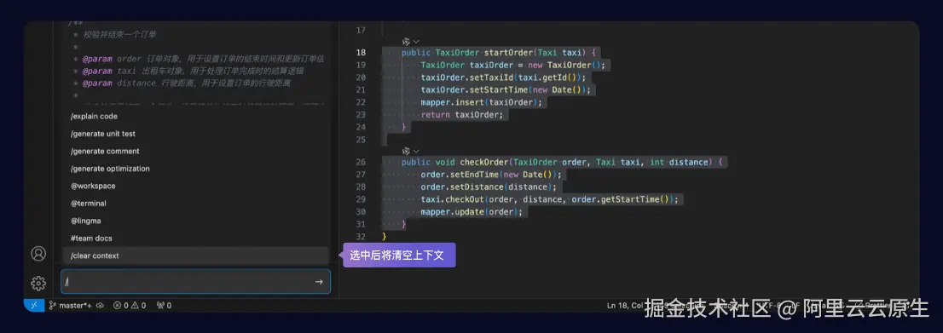The image size is (943, 333).
Task: Expand the Lingma dropdown chevron above startOrder
Action: (415, 42)
